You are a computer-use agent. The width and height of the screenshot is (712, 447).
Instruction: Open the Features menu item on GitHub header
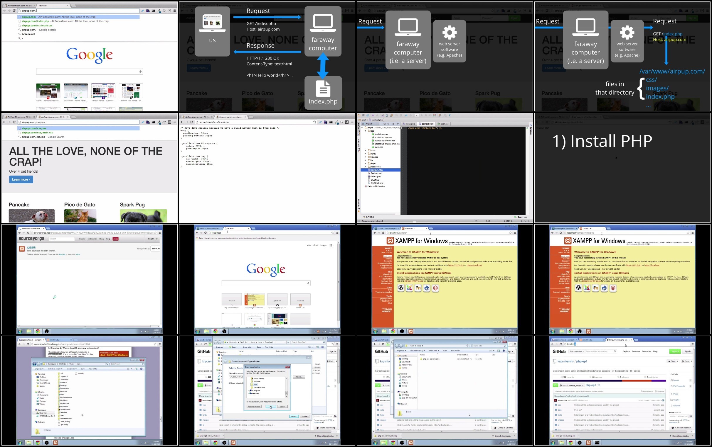pos(636,351)
